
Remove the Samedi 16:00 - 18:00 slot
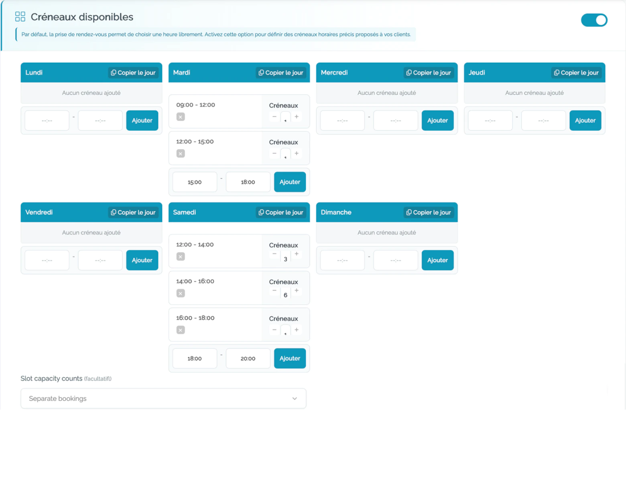[x=181, y=330]
